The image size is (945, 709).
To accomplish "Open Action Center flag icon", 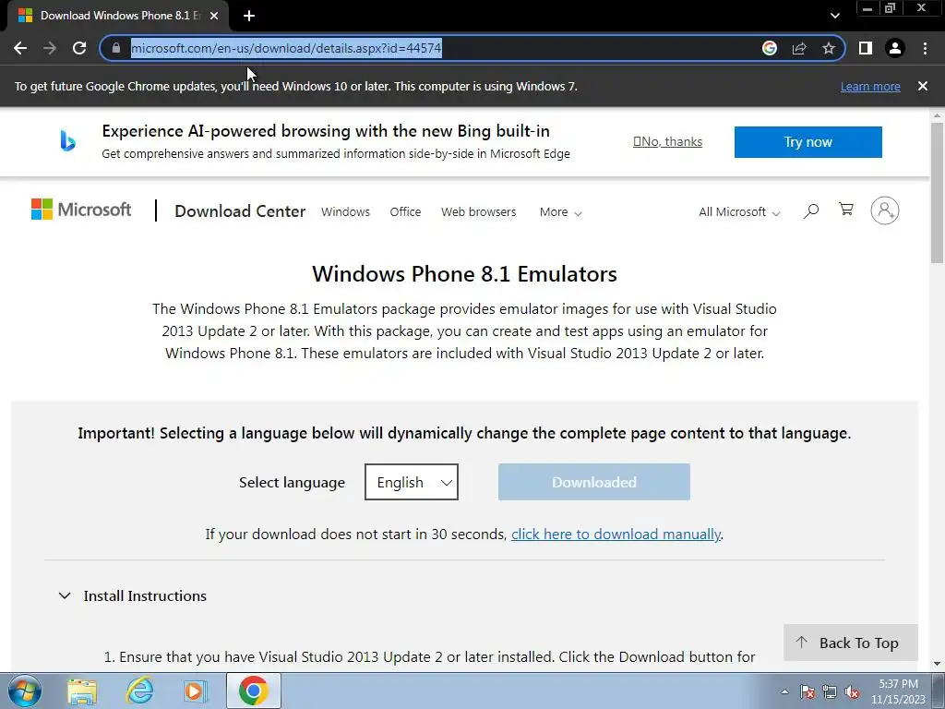I will (807, 692).
